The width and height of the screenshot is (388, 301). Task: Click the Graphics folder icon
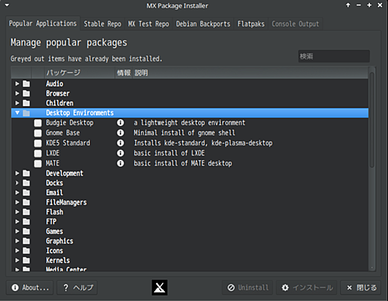pyautogui.click(x=26, y=241)
